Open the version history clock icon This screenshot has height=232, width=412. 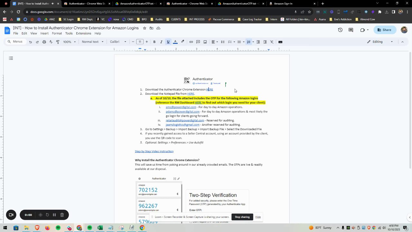[x=340, y=30]
